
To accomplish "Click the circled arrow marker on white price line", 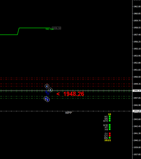I will pos(50,90).
